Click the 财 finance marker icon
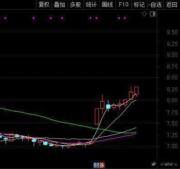 coord(96,165)
